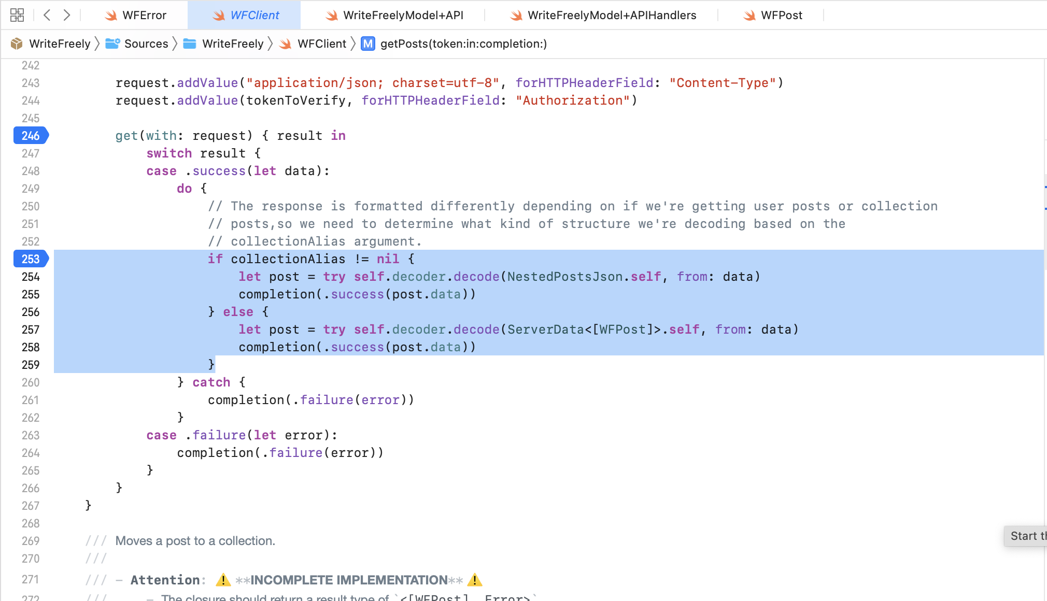Screen dimensions: 1047x601
Task: Toggle the breakpoint on line 246
Action: click(31, 136)
